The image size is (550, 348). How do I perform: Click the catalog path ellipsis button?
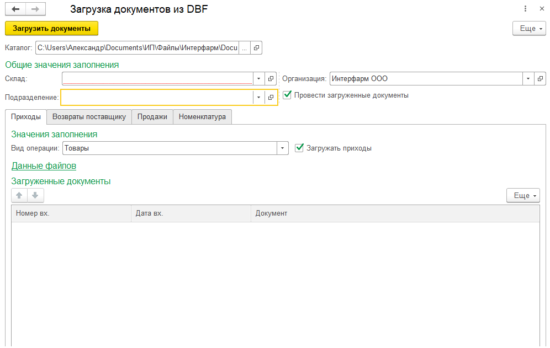(x=244, y=48)
